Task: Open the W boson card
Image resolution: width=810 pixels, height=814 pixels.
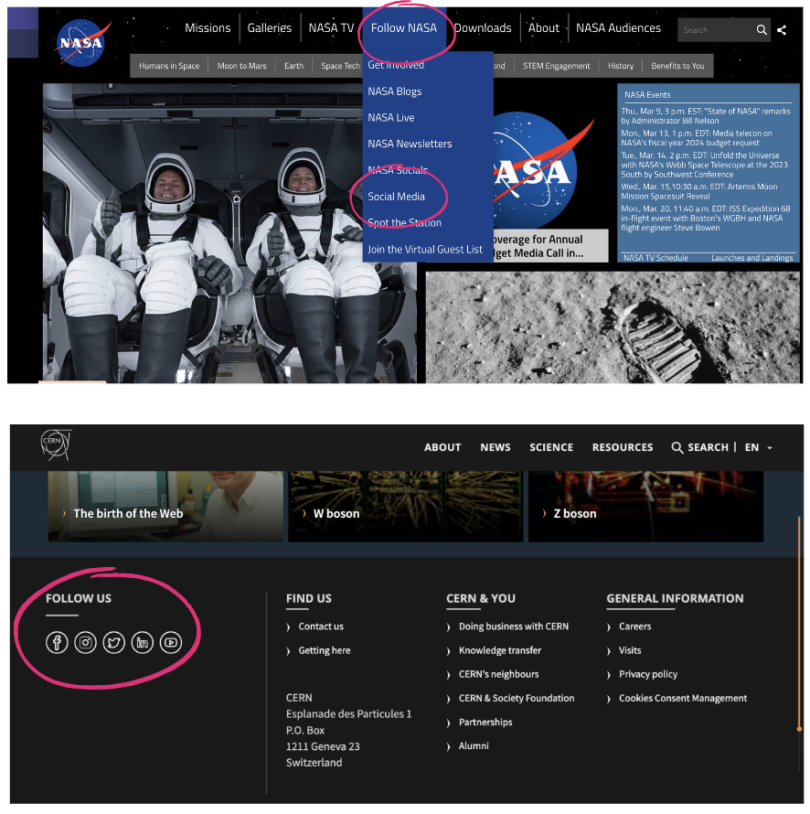Action: click(405, 507)
